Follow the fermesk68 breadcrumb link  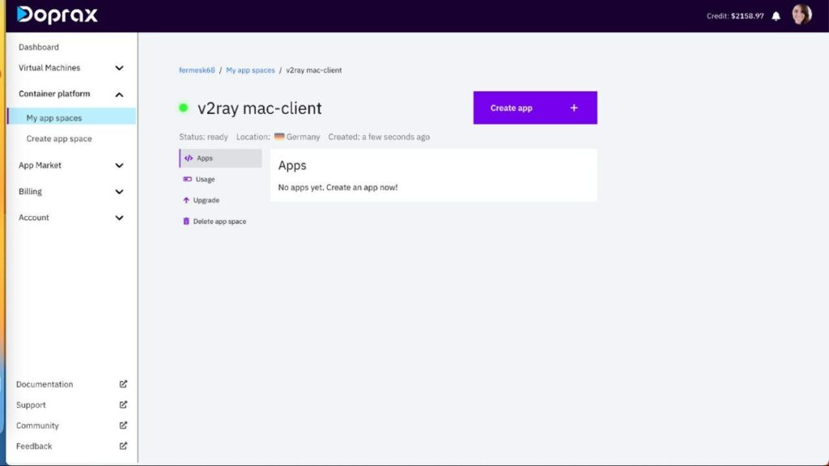[x=197, y=70]
